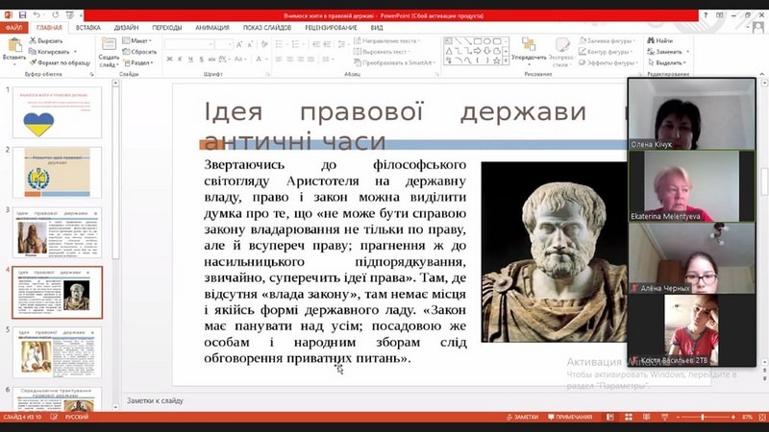The image size is (769, 432).
Task: Open PowerPoint Help question mark
Action: (x=706, y=15)
